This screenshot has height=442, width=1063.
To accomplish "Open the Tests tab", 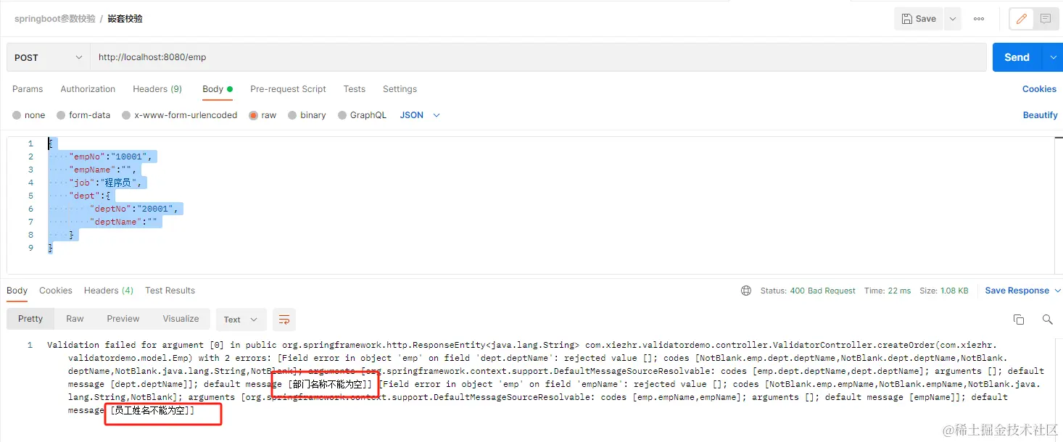I will 355,89.
